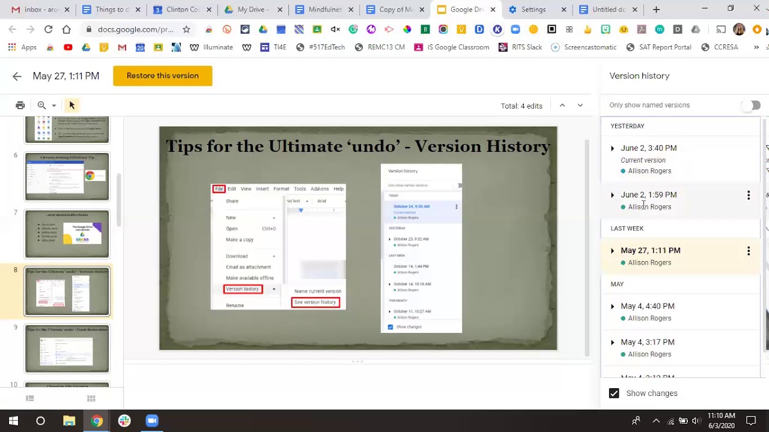Open a new browser tab

pyautogui.click(x=656, y=10)
